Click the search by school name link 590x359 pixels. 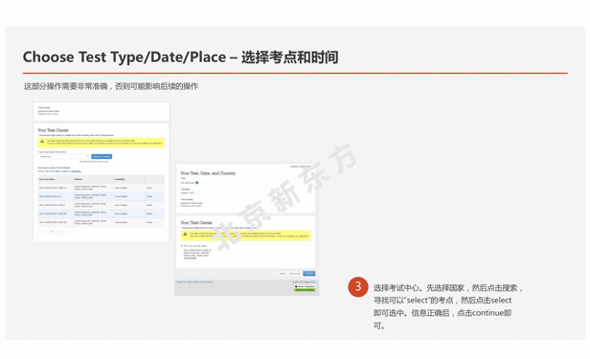(95, 162)
